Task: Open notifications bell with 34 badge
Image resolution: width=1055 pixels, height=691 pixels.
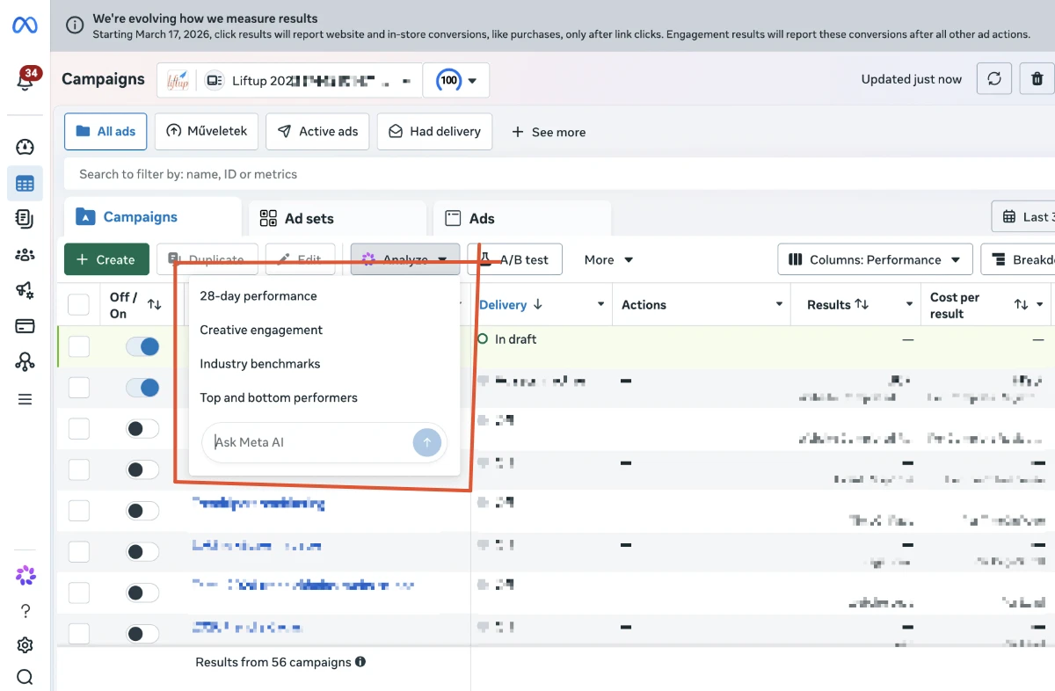Action: click(25, 81)
